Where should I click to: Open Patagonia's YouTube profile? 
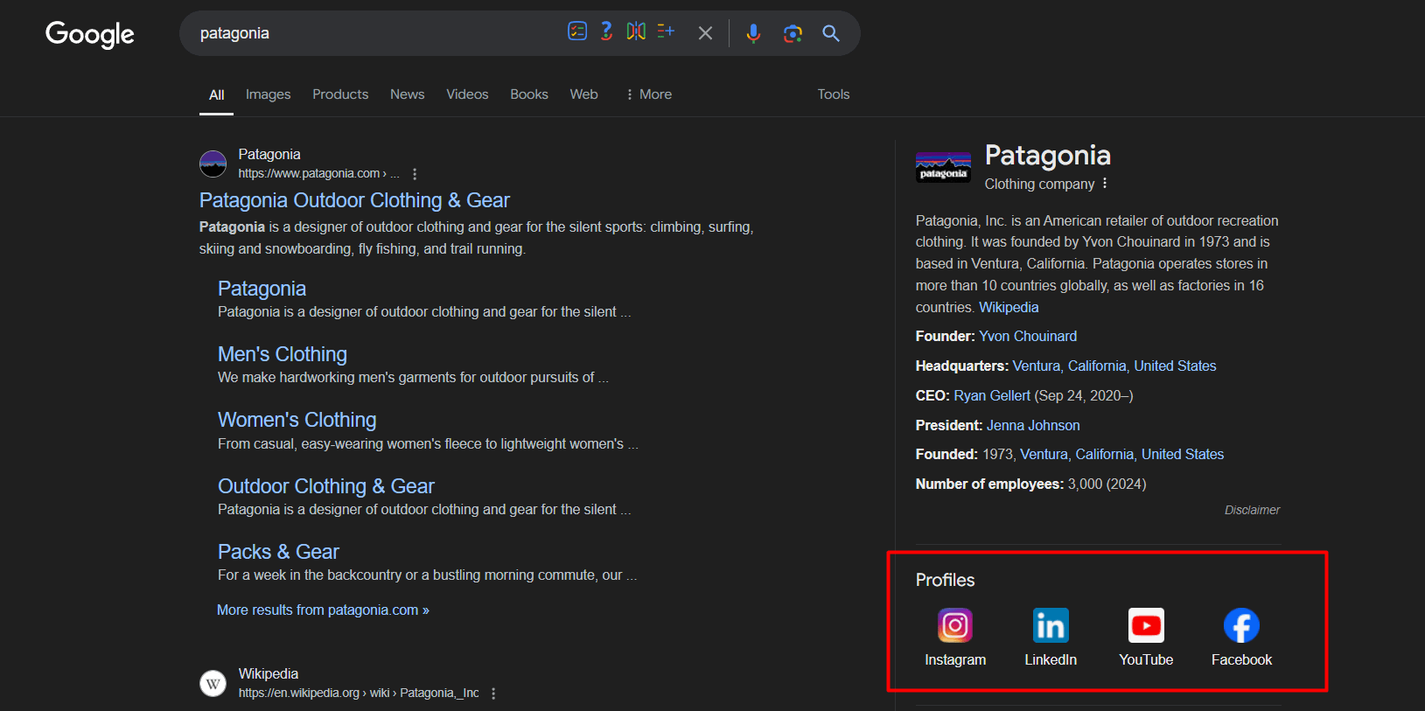tap(1146, 638)
